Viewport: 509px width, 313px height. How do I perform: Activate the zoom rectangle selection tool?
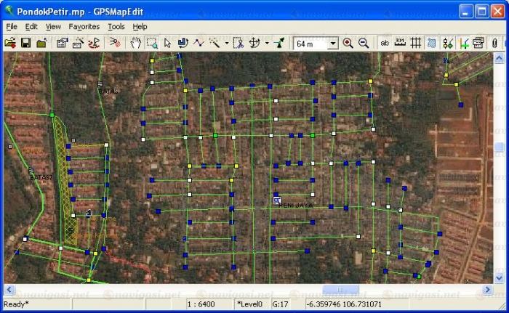(151, 44)
